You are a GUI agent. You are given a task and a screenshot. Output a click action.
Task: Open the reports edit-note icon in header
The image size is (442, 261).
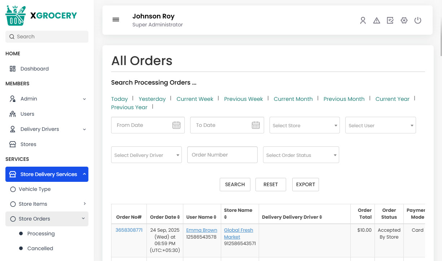[390, 21]
